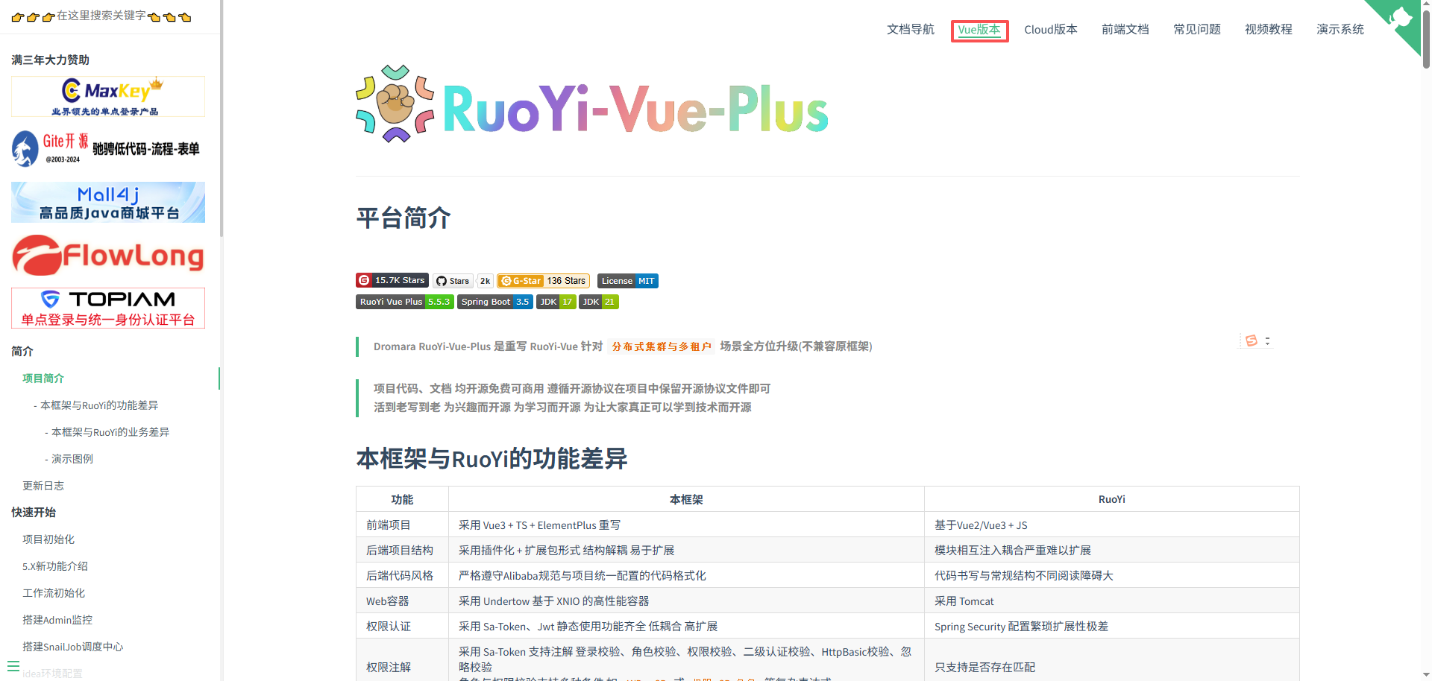Click the 满三年大力赞助 sidebar heading

[x=51, y=60]
